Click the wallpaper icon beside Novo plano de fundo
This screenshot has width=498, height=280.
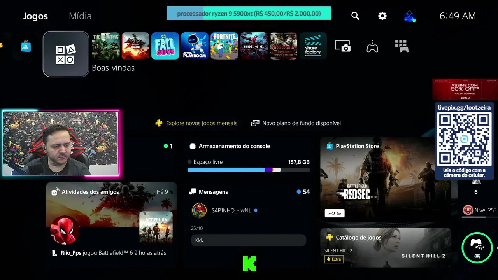point(255,123)
